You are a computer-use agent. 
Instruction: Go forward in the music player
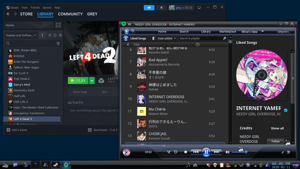click(x=133, y=31)
